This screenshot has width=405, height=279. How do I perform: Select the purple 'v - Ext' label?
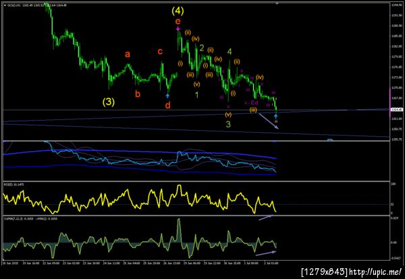[251, 103]
